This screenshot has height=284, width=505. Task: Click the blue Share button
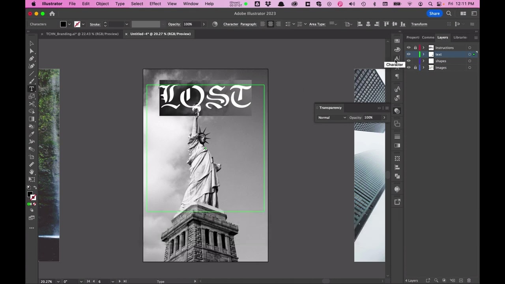(x=434, y=13)
